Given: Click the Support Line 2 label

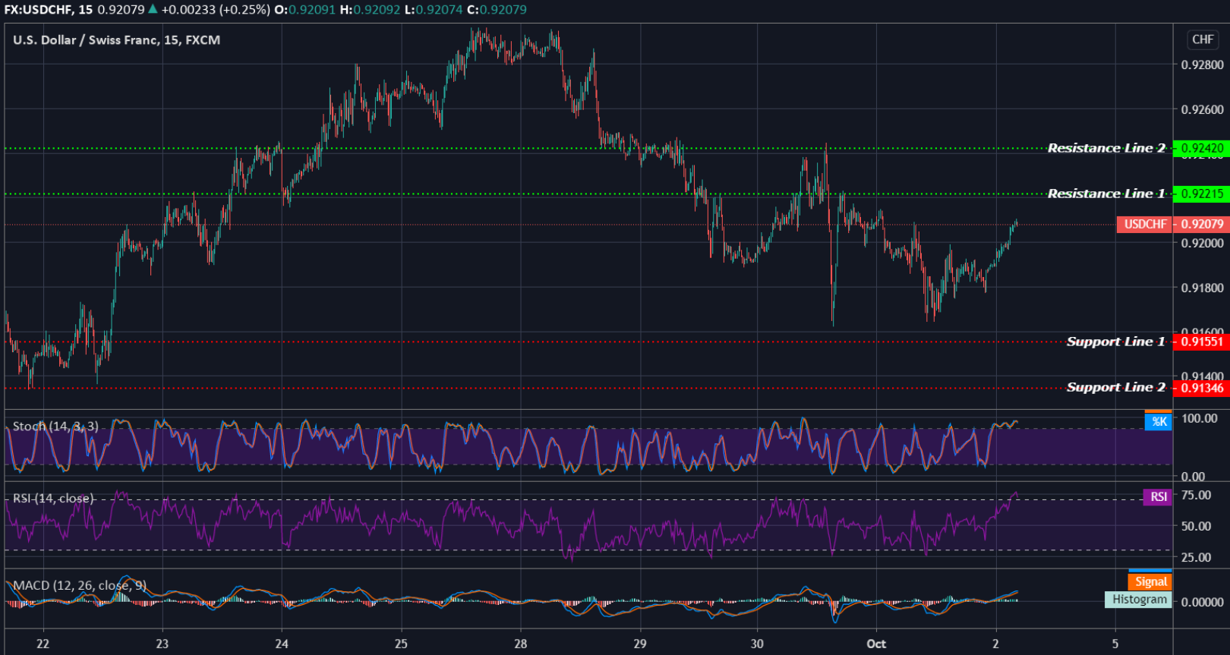Looking at the screenshot, I should [1115, 387].
